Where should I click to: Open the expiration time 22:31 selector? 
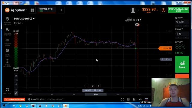point(182,22)
